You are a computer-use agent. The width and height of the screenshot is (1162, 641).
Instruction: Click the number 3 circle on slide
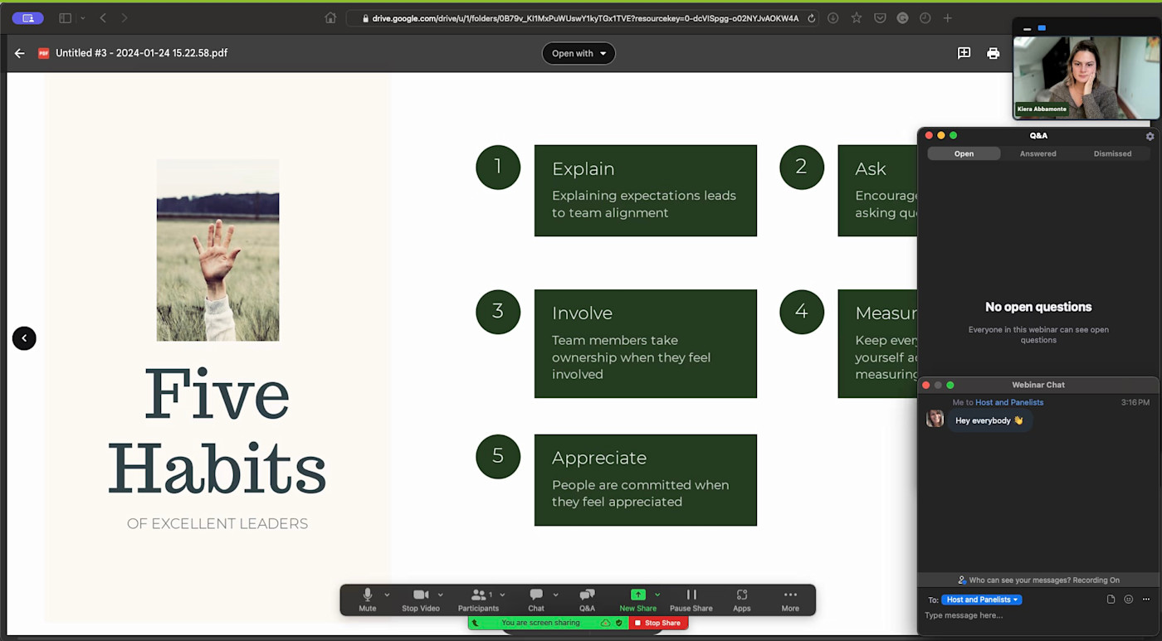(x=498, y=312)
